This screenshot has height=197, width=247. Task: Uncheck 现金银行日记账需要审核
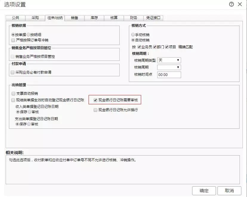95,100
